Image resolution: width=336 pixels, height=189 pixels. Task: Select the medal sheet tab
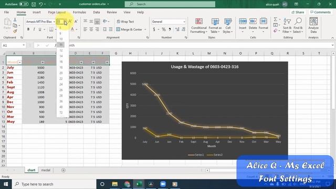(46, 170)
